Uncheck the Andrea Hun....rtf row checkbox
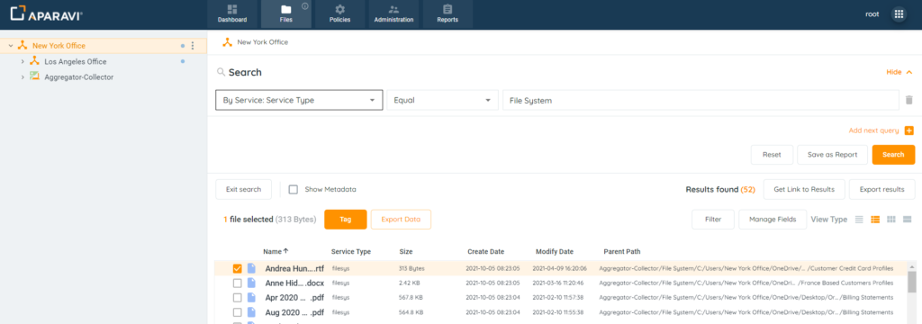 point(237,268)
